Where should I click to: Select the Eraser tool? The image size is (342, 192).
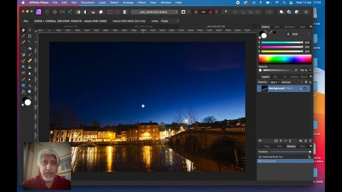coord(30,61)
